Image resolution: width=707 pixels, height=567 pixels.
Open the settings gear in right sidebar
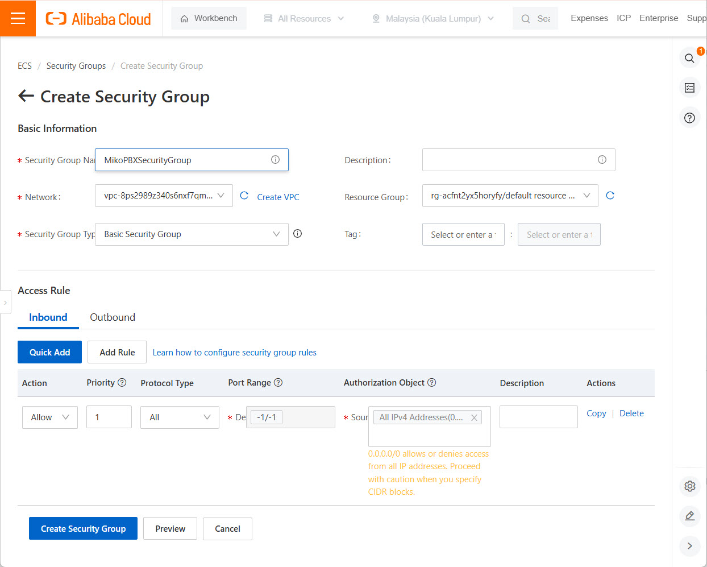[x=689, y=486]
